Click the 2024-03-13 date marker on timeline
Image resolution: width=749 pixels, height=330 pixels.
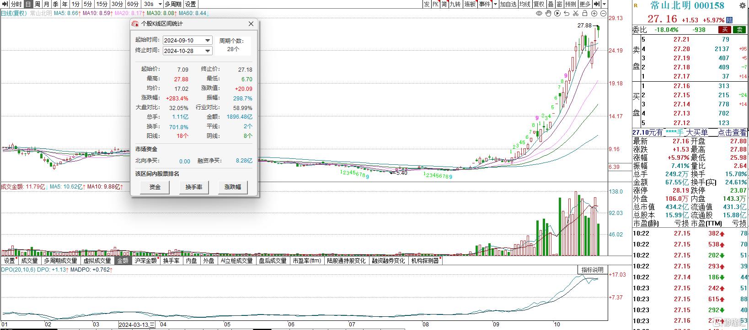136,325
